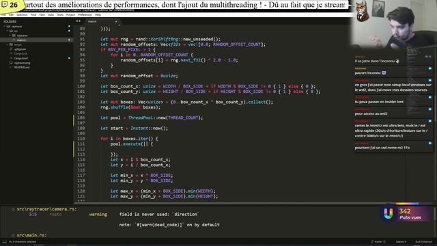Open .gitignore from the sidebar

(20, 49)
